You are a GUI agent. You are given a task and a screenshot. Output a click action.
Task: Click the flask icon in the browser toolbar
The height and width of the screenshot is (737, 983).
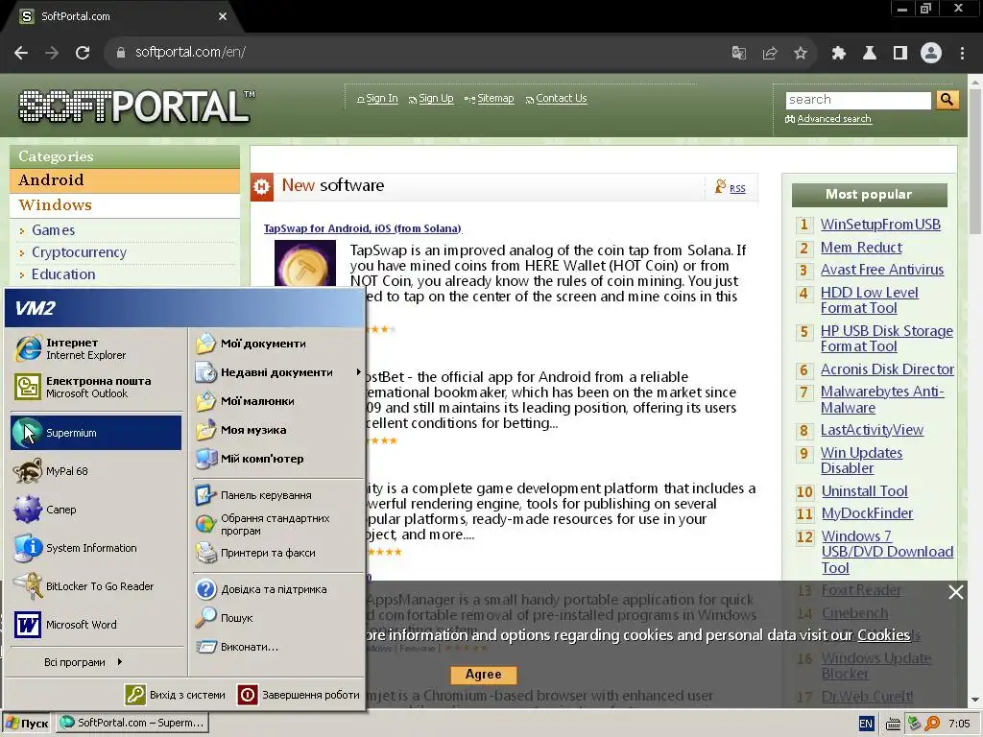870,54
